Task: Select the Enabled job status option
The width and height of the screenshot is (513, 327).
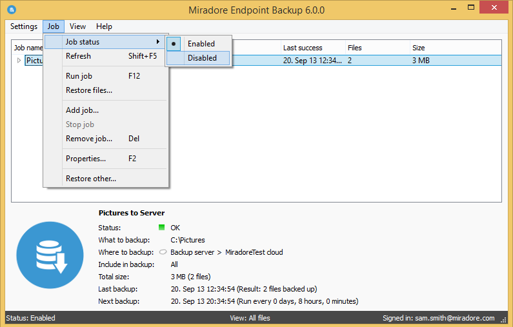Action: click(198, 43)
